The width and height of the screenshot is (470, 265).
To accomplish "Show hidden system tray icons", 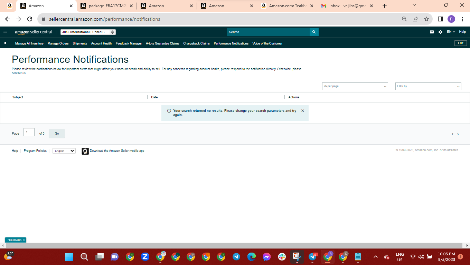I will click(x=376, y=257).
